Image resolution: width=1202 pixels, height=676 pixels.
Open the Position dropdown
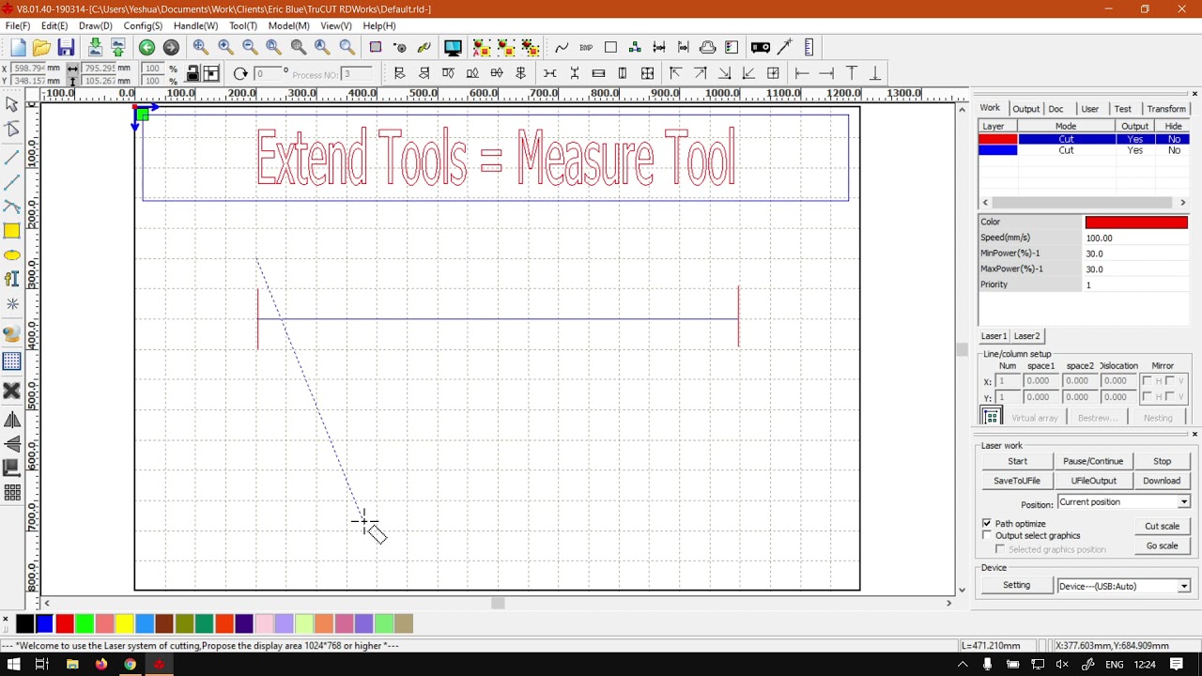pyautogui.click(x=1183, y=502)
